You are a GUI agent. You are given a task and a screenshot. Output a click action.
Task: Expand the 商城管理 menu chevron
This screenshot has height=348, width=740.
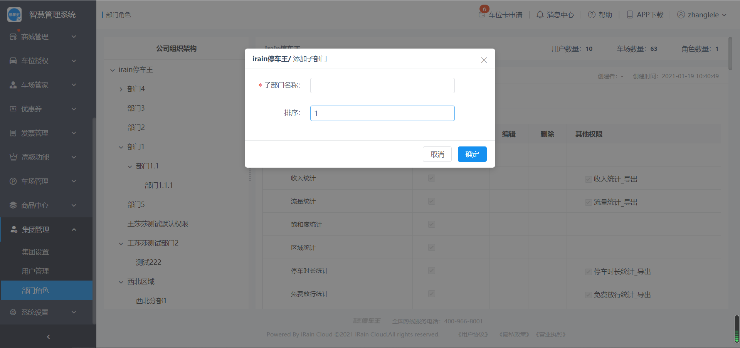coord(74,37)
